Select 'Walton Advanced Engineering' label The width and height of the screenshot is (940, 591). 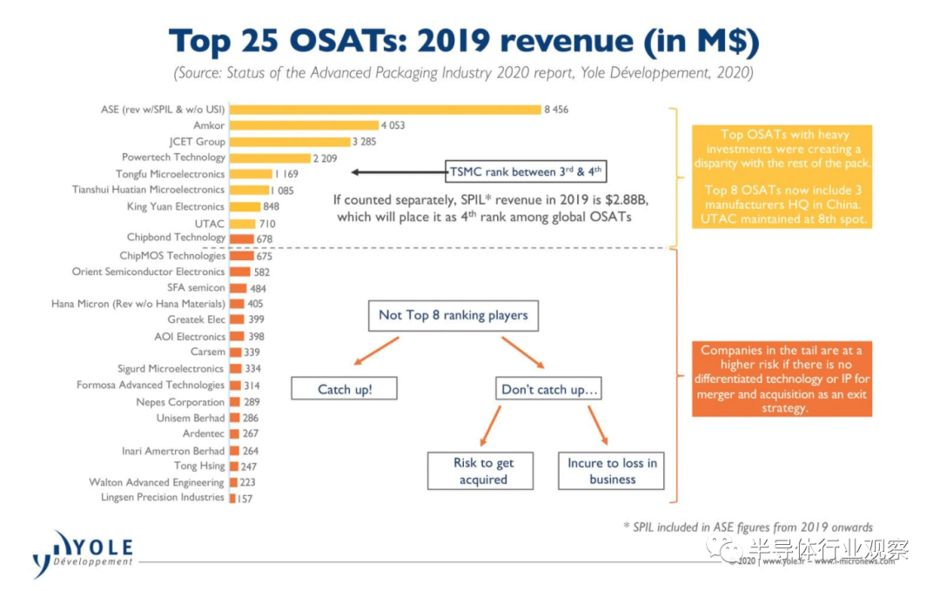(157, 482)
